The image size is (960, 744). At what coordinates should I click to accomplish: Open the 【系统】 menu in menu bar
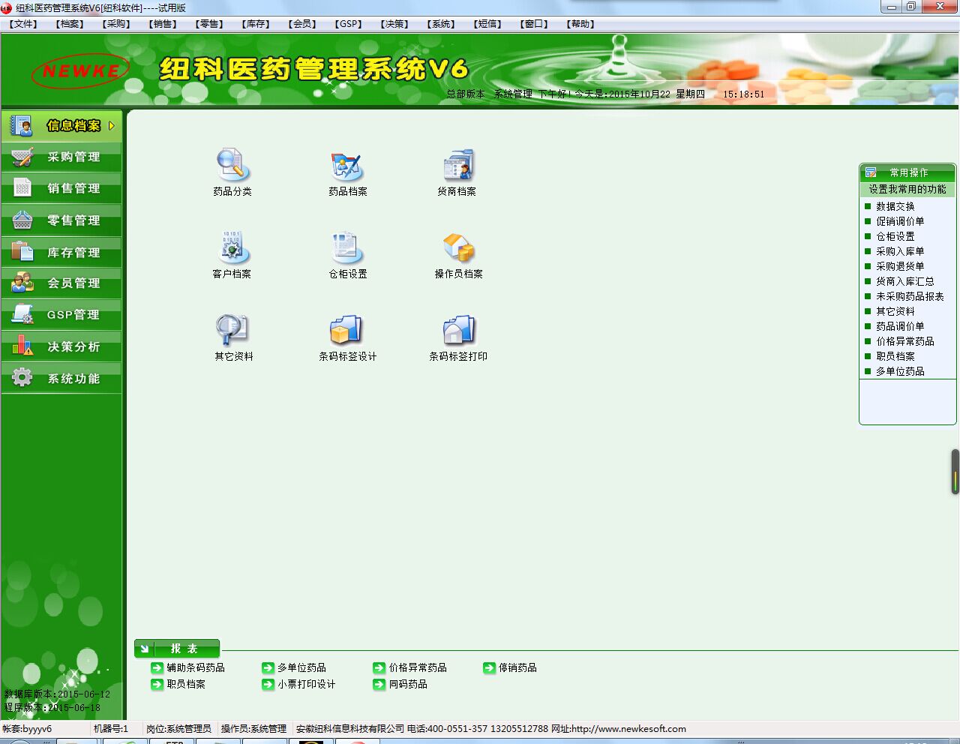point(441,24)
